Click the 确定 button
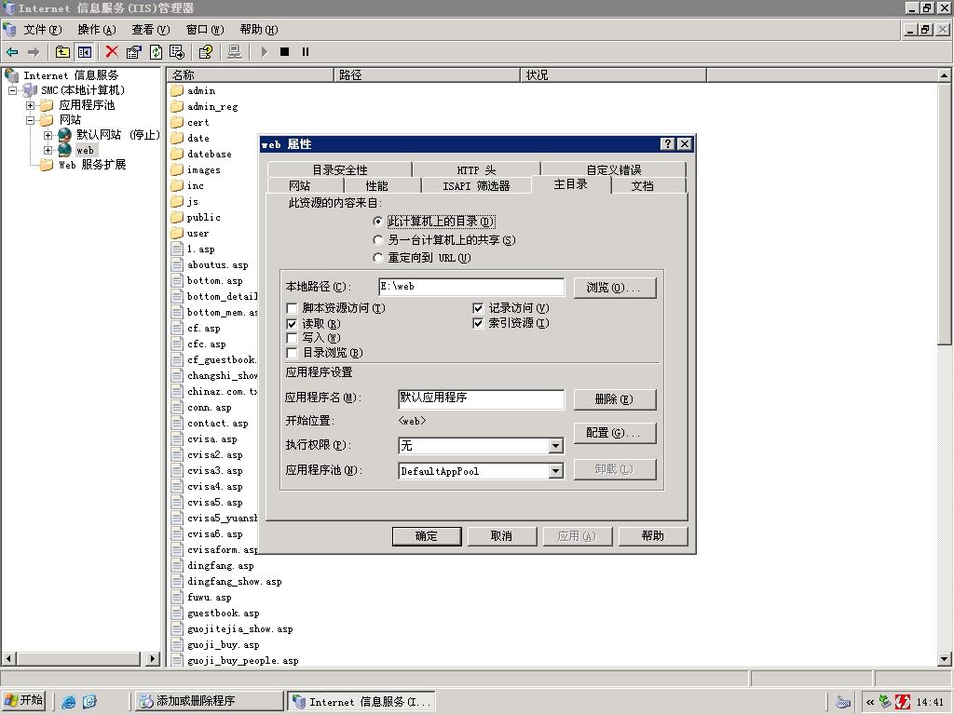 [427, 536]
